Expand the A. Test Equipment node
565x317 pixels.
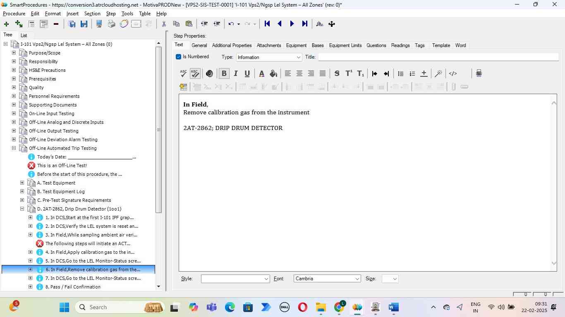coord(22,183)
